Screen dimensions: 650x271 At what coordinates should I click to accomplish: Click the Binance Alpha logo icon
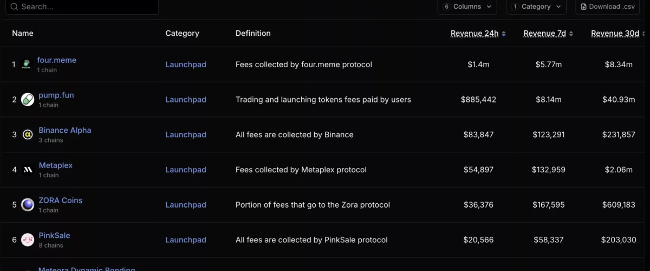pyautogui.click(x=28, y=135)
